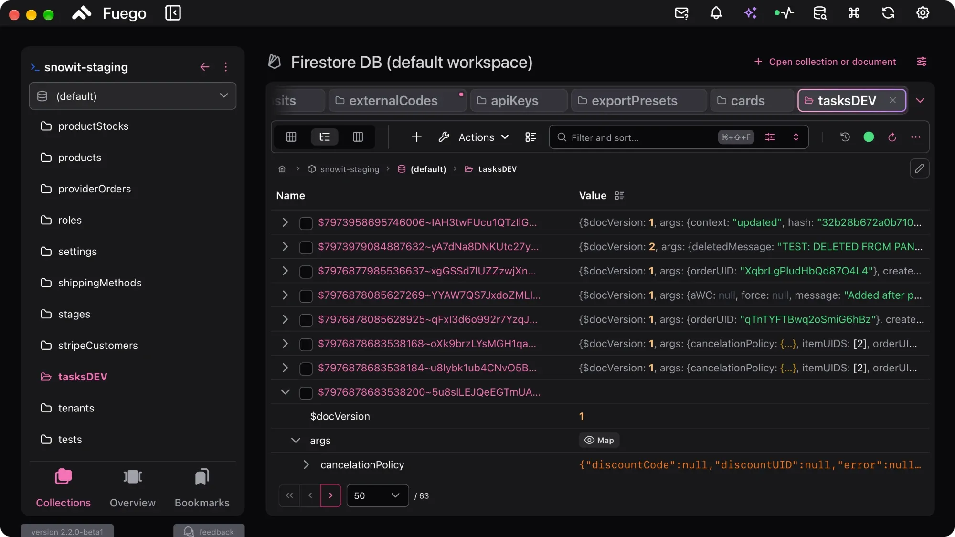Viewport: 955px width, 537px height.
Task: Open the filter options sliders icon in the search box
Action: 770,137
